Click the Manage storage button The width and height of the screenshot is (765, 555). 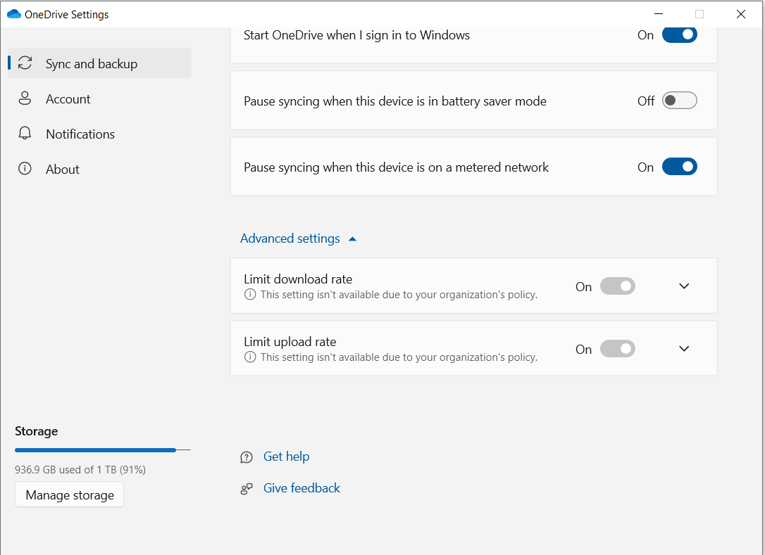[69, 495]
